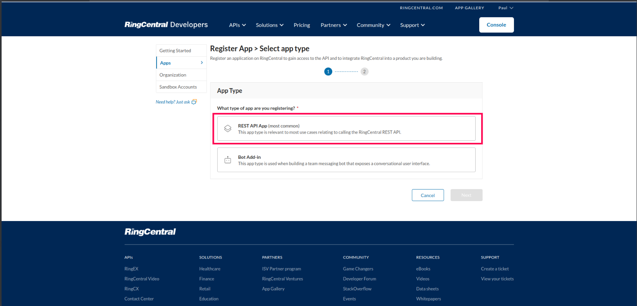The height and width of the screenshot is (306, 637).
Task: Open RingEX footer link
Action: click(x=131, y=269)
